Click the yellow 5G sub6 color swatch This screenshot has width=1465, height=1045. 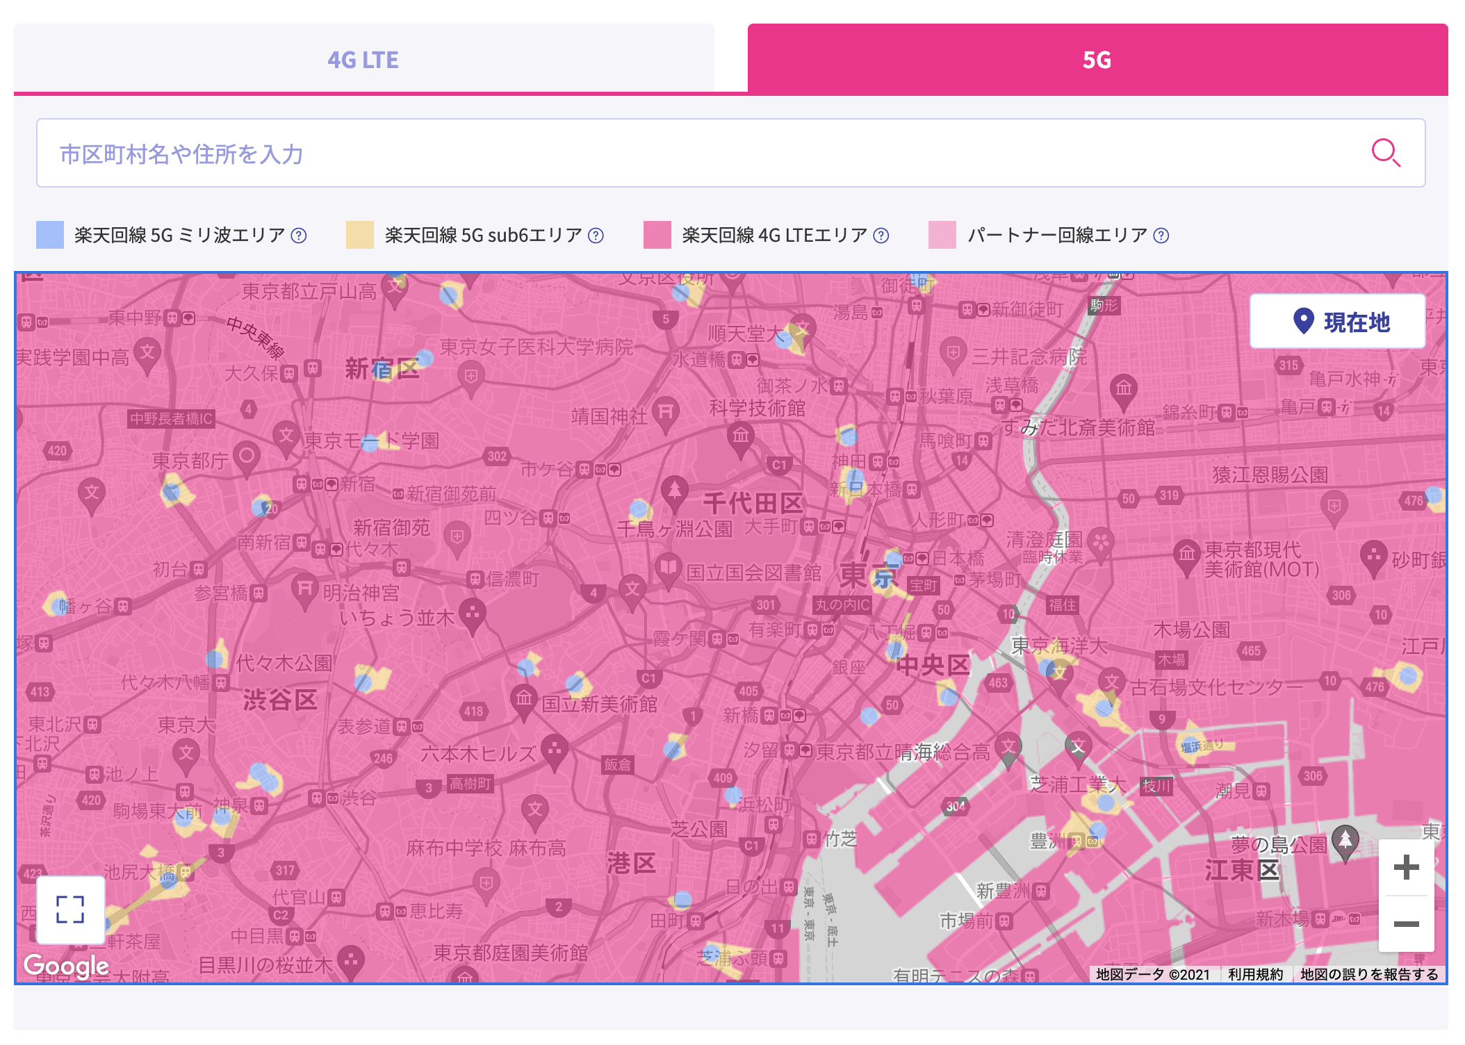360,235
